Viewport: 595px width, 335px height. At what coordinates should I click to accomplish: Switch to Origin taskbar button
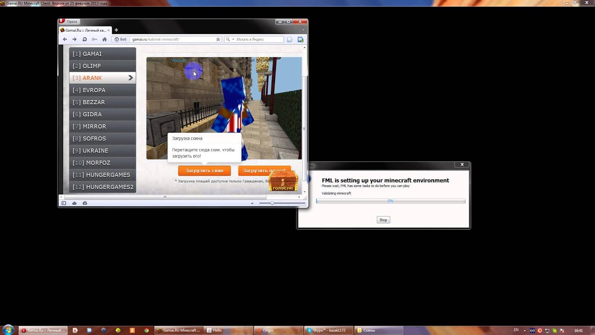(x=278, y=330)
